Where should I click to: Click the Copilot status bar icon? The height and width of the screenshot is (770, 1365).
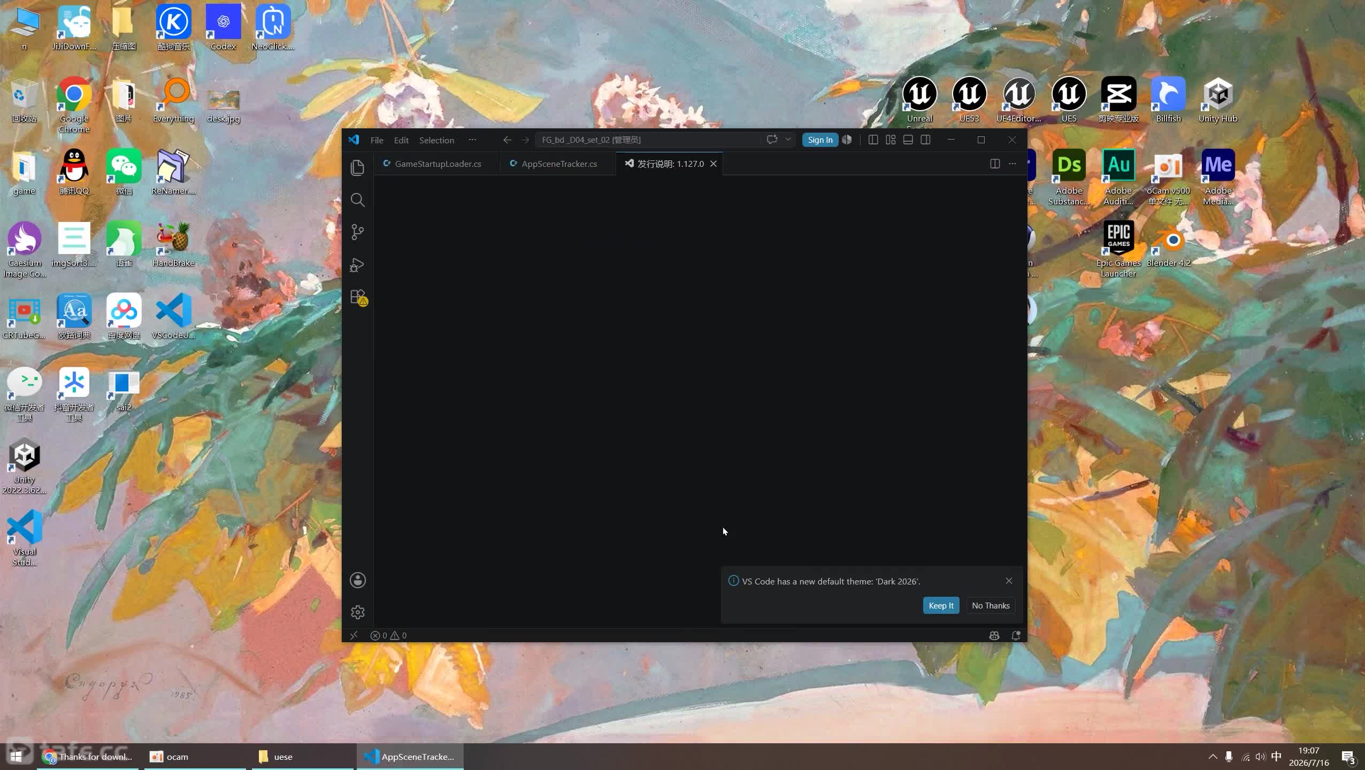point(994,635)
